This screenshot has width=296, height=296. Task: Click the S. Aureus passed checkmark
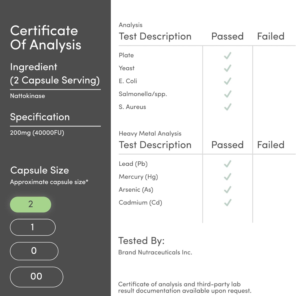pyautogui.click(x=227, y=107)
